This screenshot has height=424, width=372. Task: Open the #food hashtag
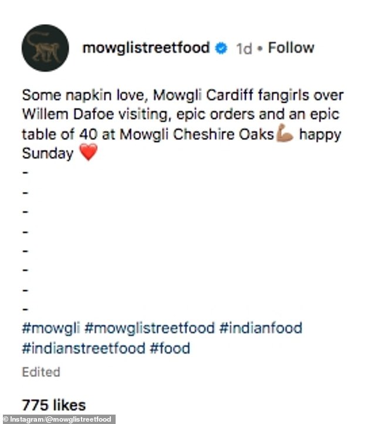tap(170, 348)
